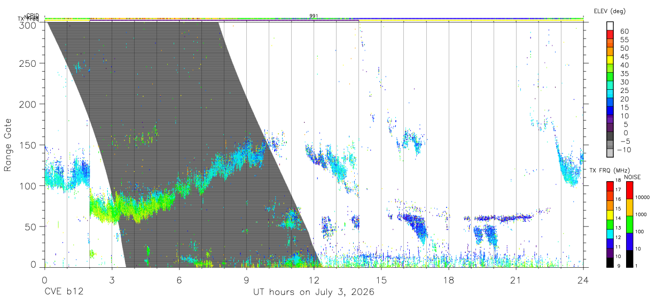The image size is (656, 303).
Task: Click the green TX FRQ swatch at 13 MHz
Action: pos(610,223)
